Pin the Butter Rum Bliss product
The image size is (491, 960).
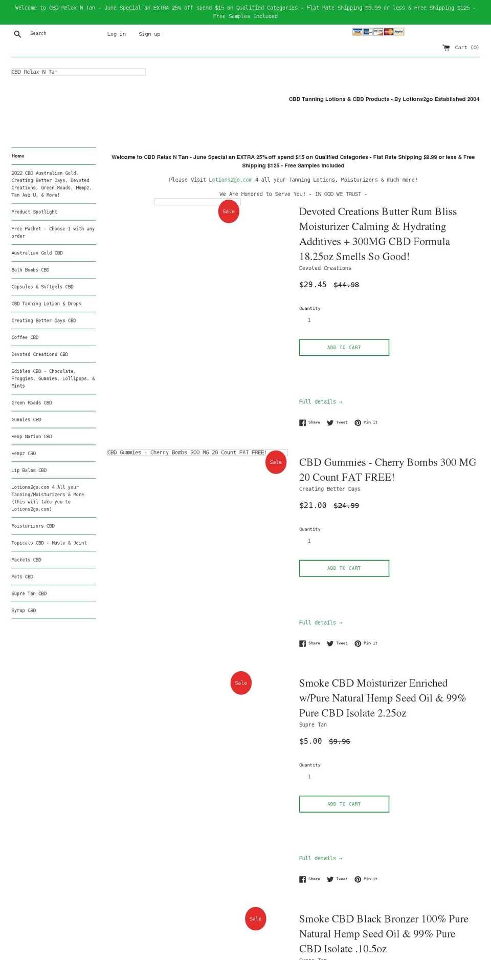coord(366,422)
